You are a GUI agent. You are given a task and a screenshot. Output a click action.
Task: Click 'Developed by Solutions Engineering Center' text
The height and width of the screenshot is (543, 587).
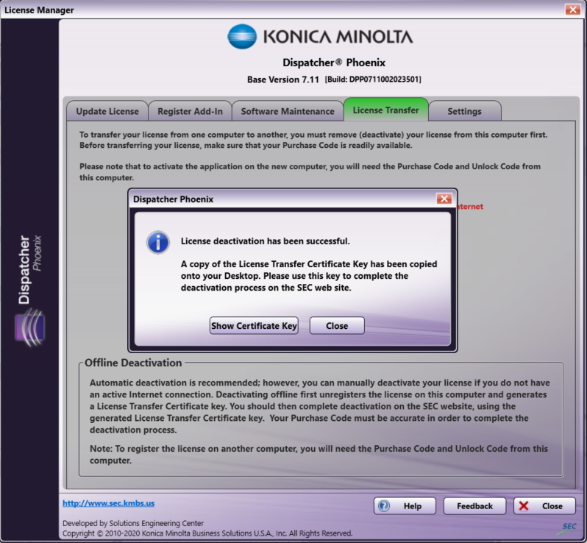pyautogui.click(x=133, y=523)
